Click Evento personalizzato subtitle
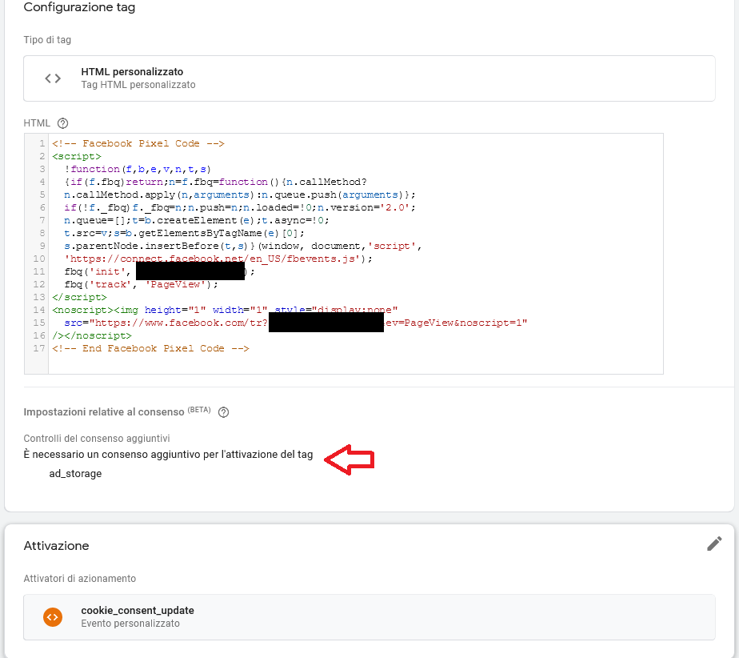739x658 pixels. [130, 624]
